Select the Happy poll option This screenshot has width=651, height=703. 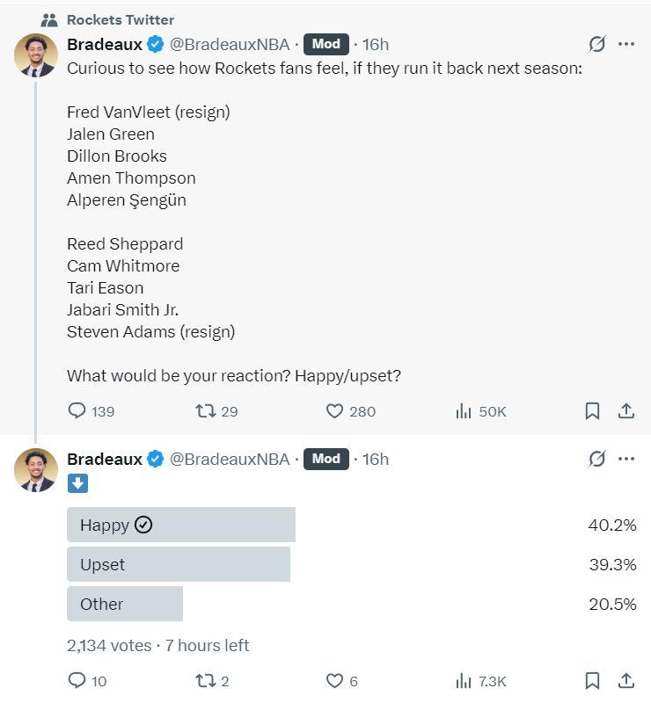point(180,525)
